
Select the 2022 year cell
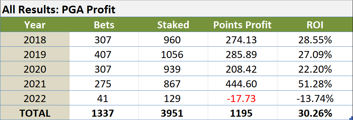[35, 98]
